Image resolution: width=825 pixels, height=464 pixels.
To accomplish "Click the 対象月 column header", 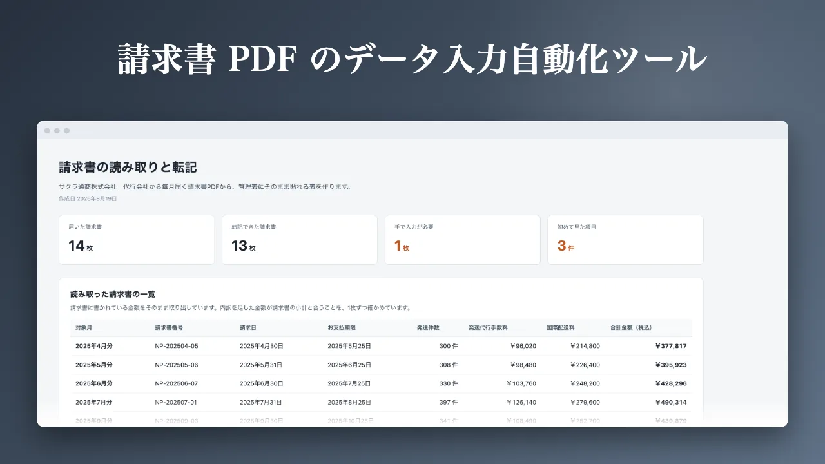I will point(84,328).
